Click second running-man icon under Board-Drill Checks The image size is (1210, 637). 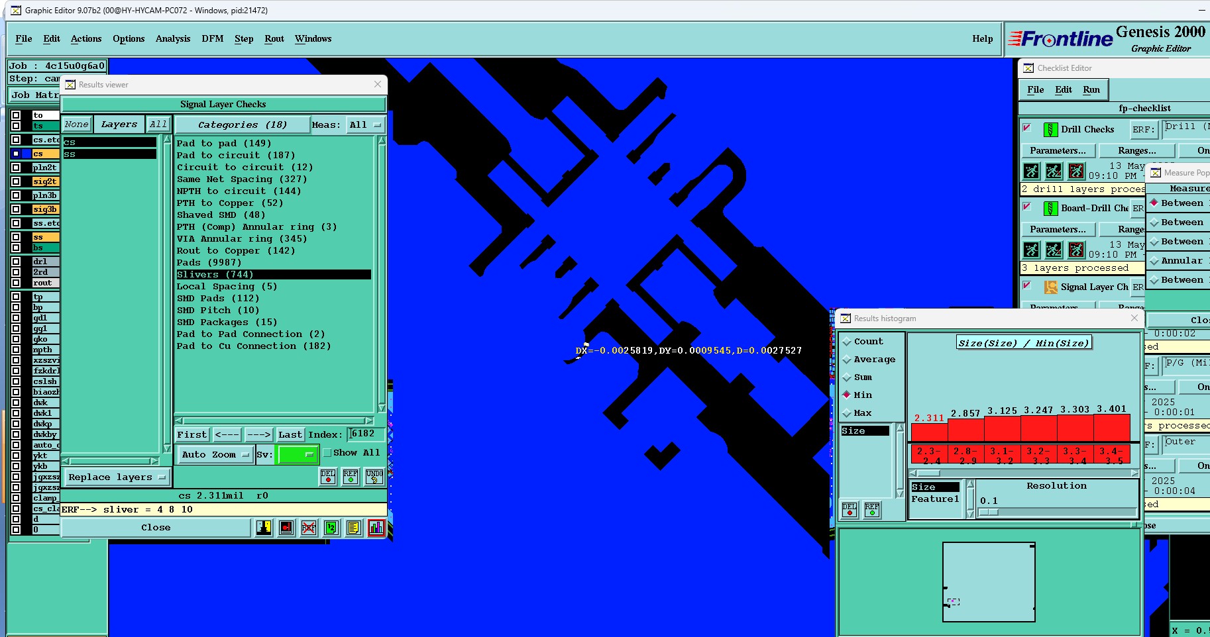[x=1054, y=250]
